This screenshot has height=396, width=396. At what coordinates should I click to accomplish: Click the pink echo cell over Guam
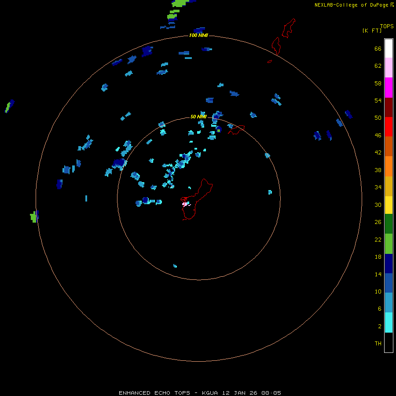[x=185, y=204]
